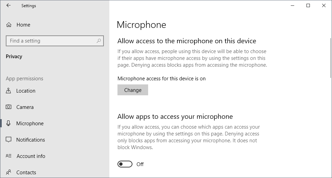Click the Contacts people icon
The image size is (332, 178).
[x=9, y=172]
